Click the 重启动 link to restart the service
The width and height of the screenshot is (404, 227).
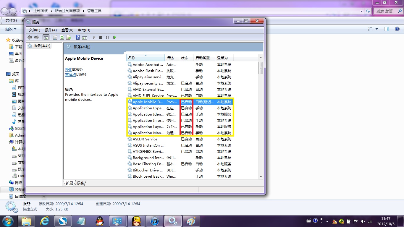[x=70, y=74]
